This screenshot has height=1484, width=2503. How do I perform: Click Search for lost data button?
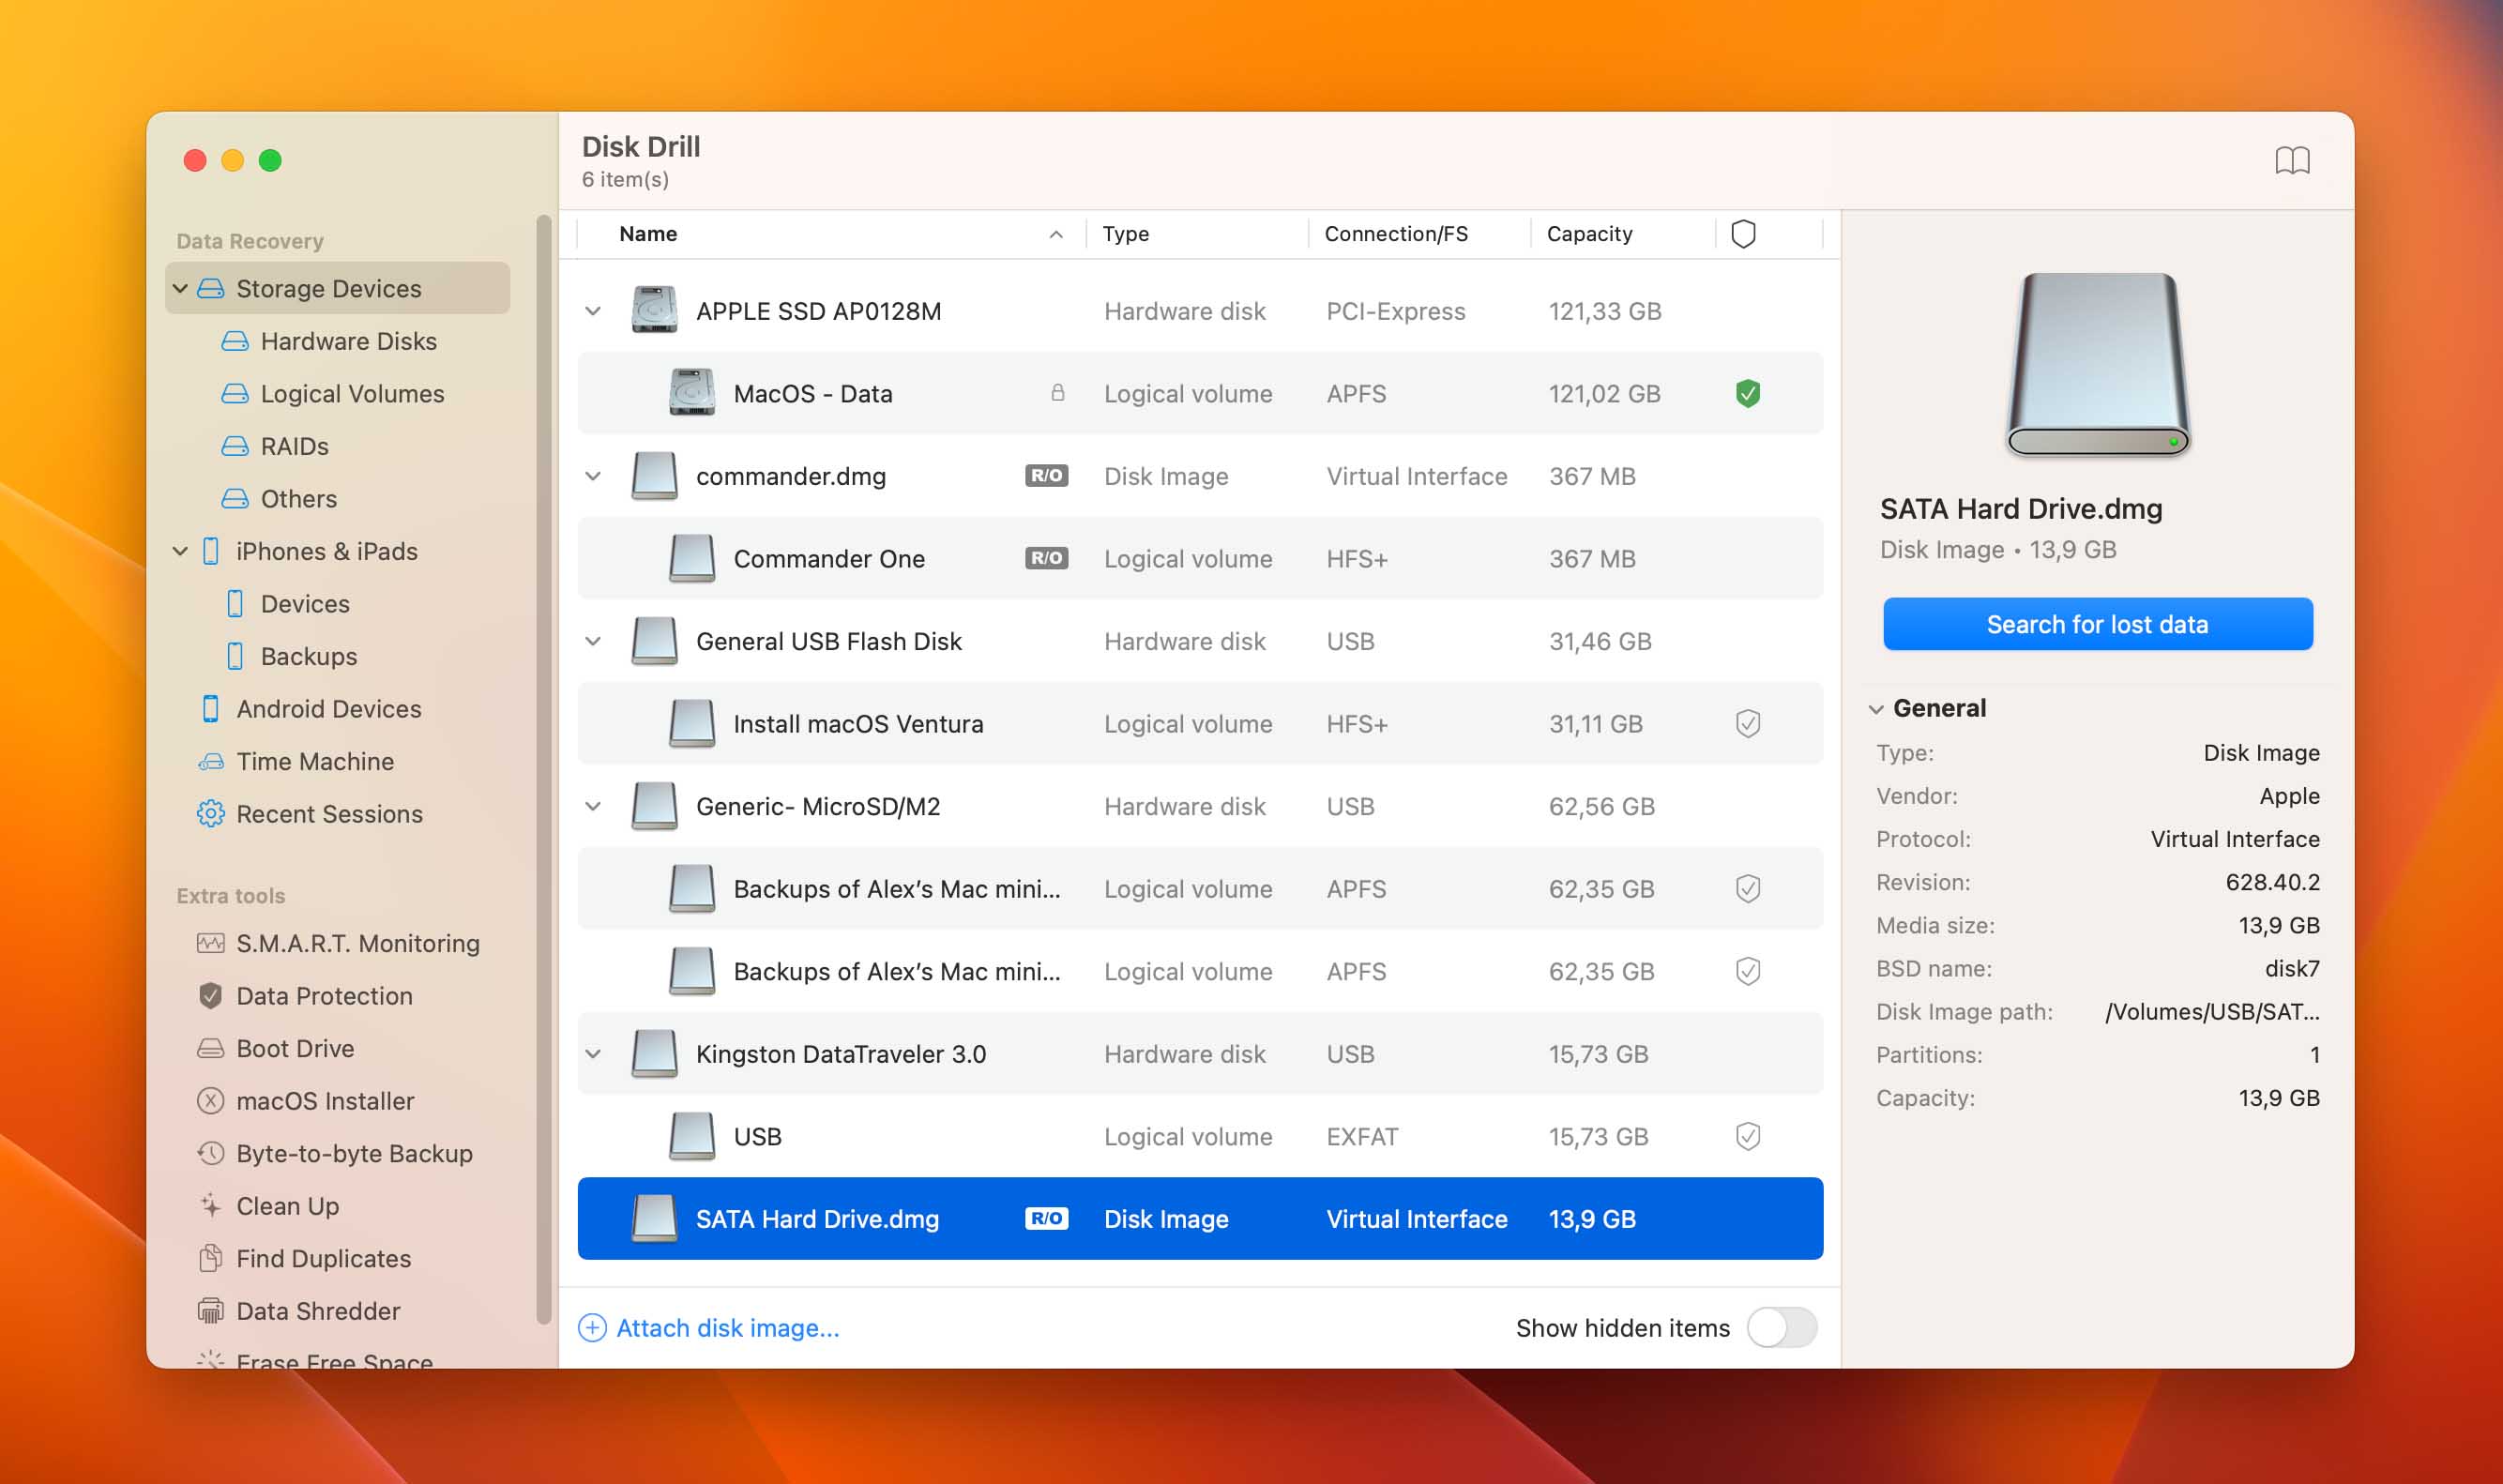pyautogui.click(x=2097, y=624)
